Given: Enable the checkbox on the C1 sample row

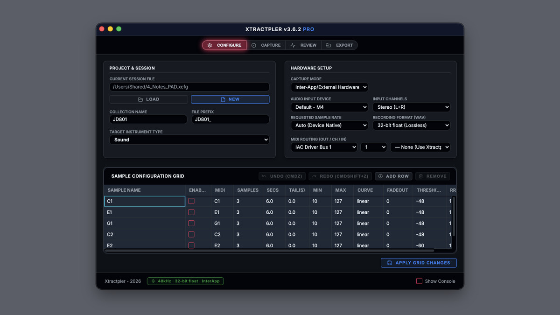Looking at the screenshot, I should [x=191, y=201].
